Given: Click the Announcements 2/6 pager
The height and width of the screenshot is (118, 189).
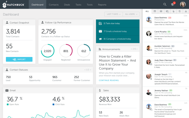Looking at the screenshot, I should [x=134, y=49].
